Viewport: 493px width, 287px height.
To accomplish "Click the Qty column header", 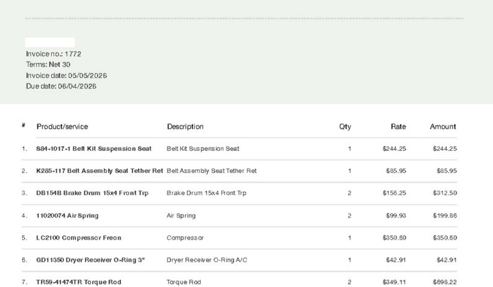I will [345, 127].
